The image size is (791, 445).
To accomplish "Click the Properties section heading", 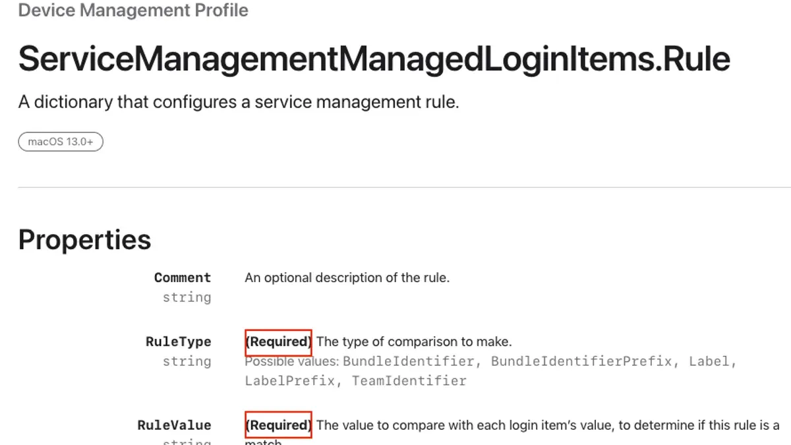I will tap(84, 240).
